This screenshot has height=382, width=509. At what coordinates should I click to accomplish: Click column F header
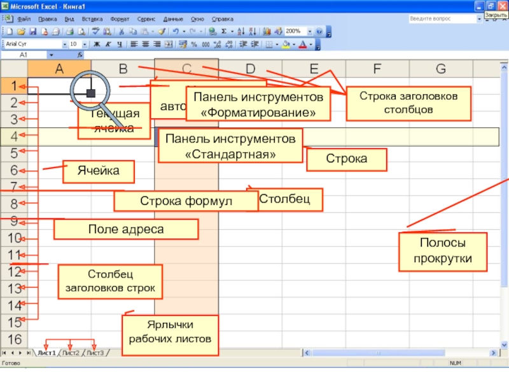pos(377,69)
